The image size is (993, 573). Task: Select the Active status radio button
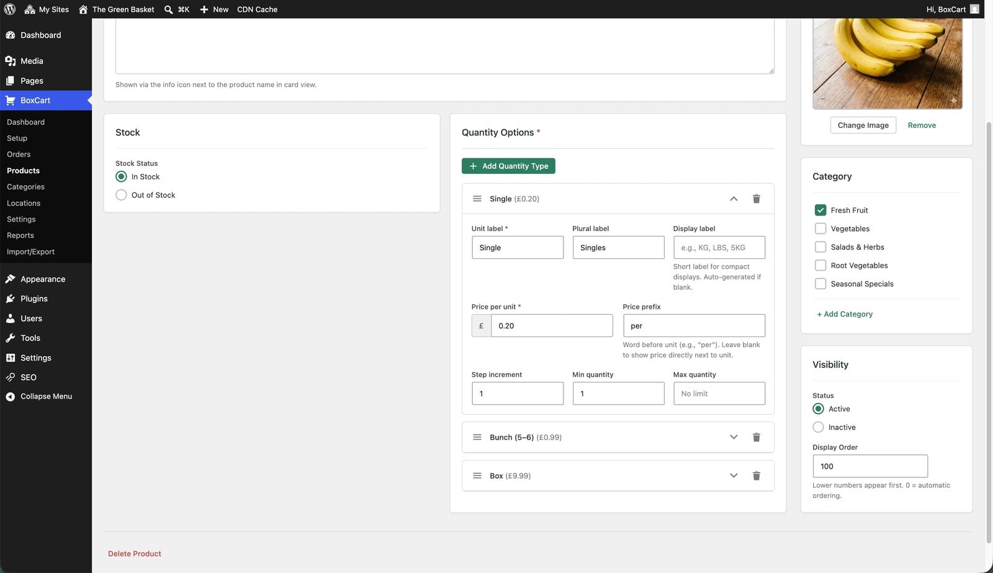point(818,409)
